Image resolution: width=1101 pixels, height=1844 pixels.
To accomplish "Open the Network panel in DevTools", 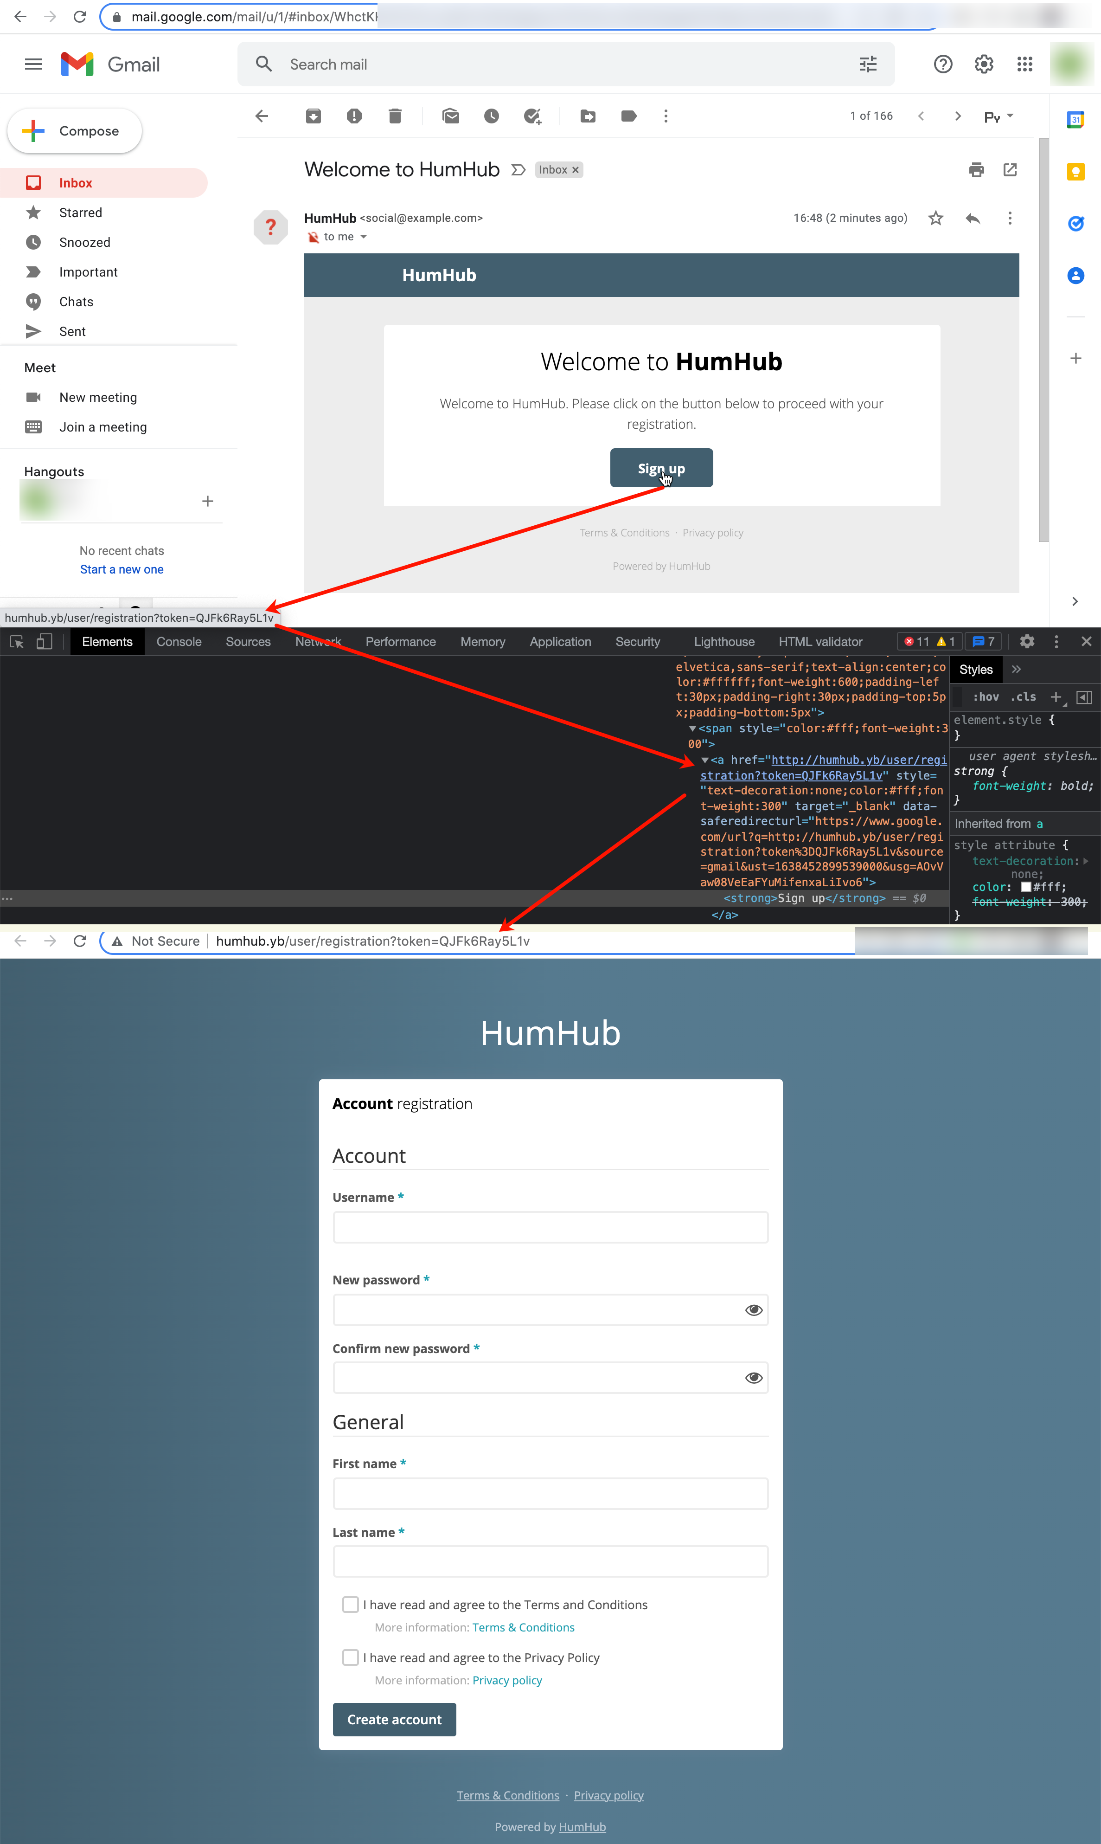I will click(318, 642).
